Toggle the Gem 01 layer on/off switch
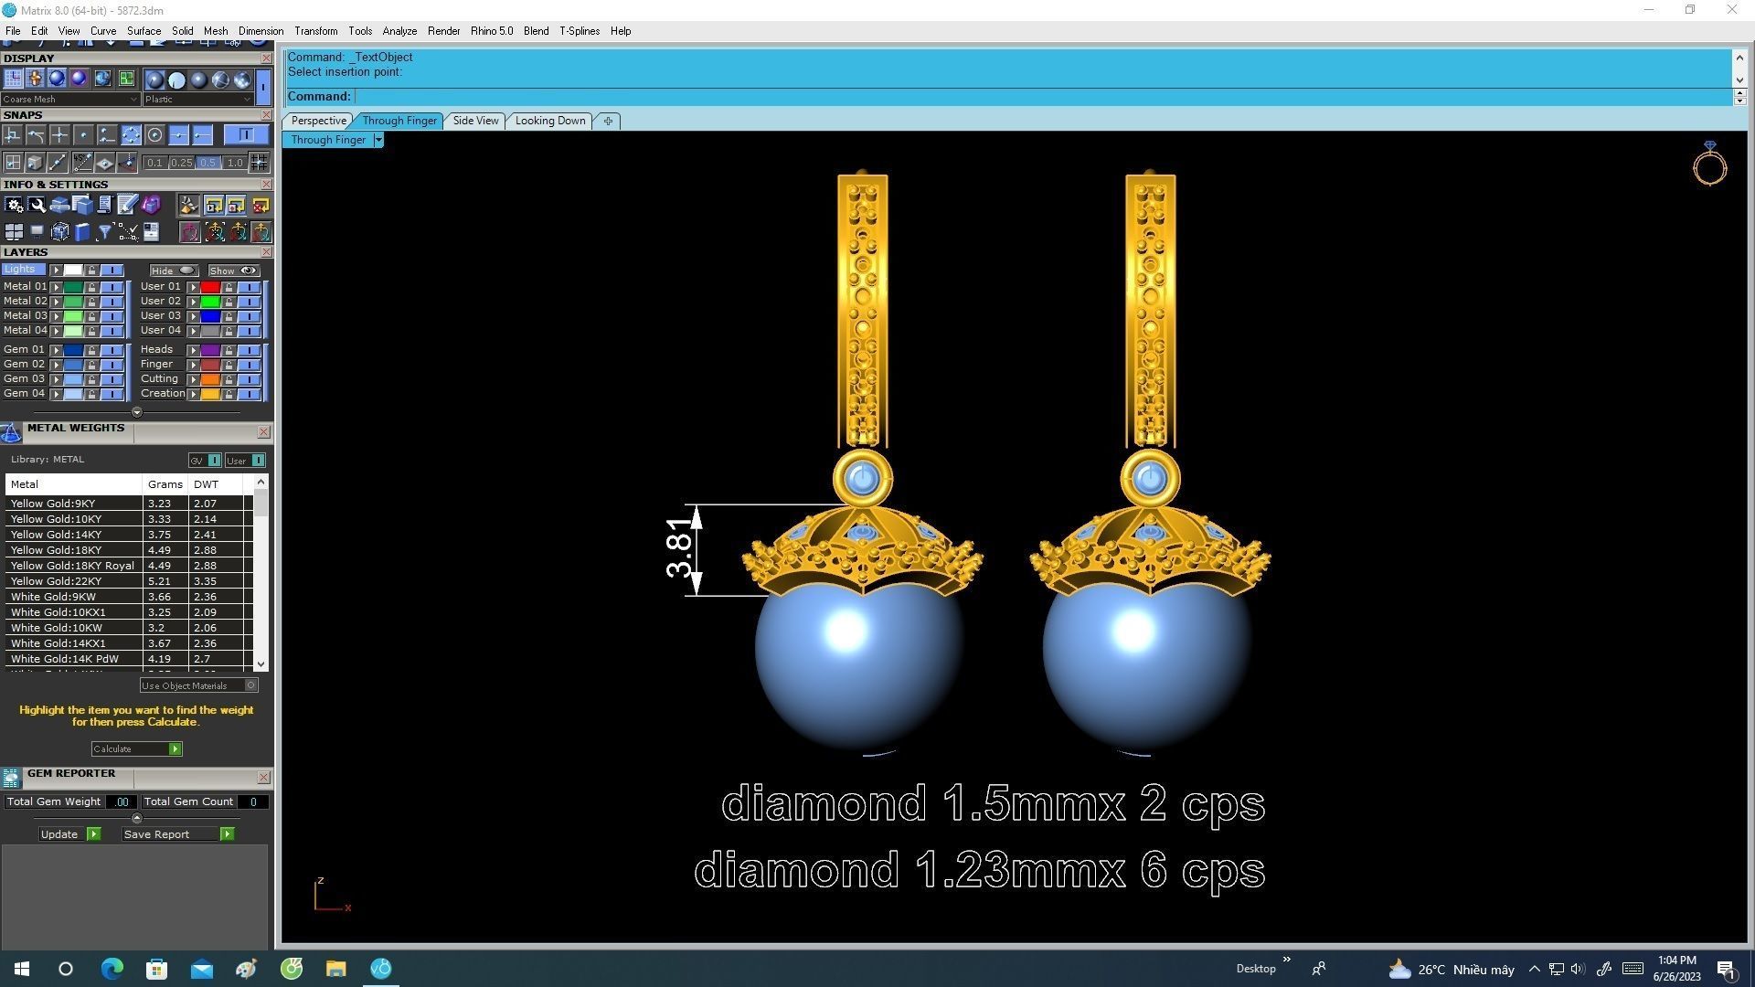 pyautogui.click(x=112, y=350)
